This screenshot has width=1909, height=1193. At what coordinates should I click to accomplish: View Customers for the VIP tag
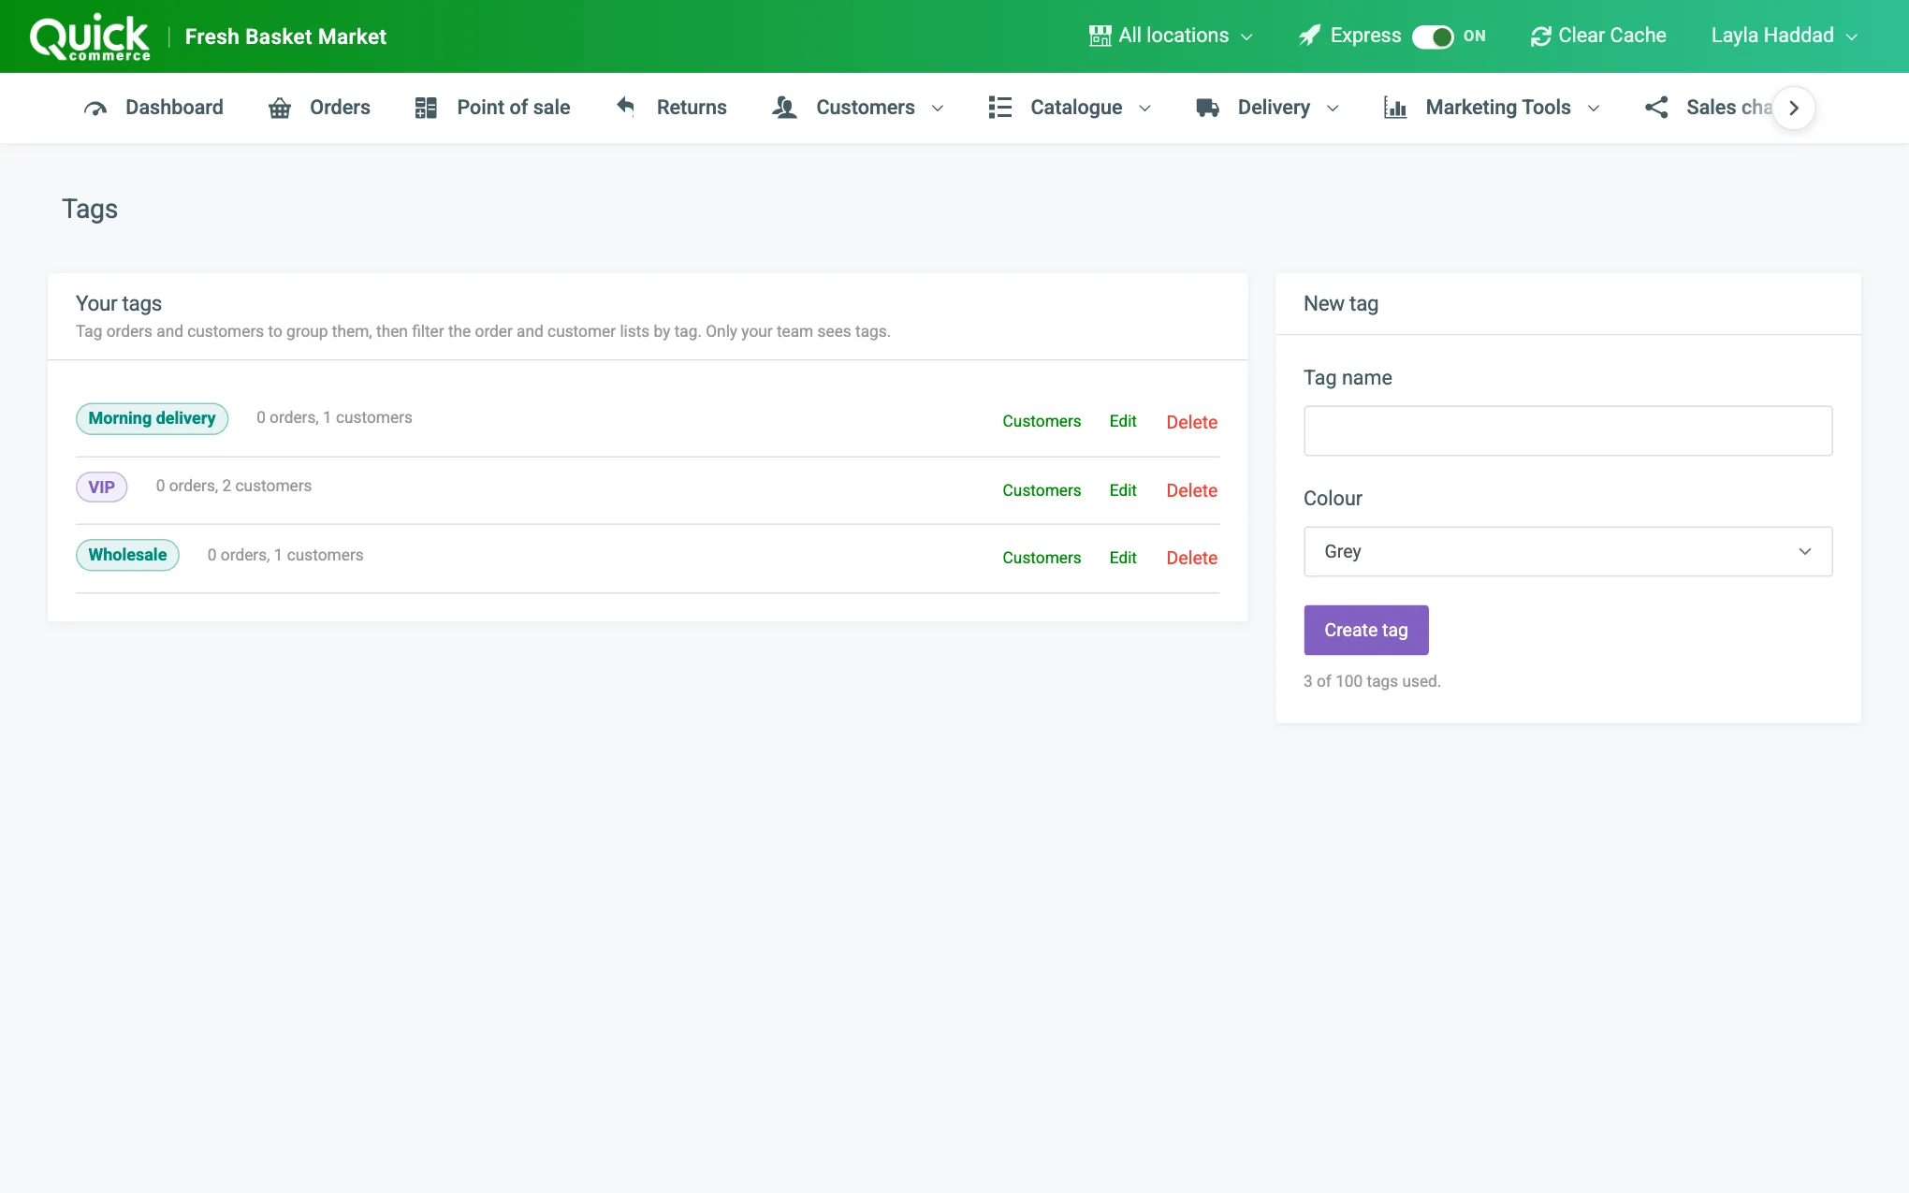tap(1042, 490)
